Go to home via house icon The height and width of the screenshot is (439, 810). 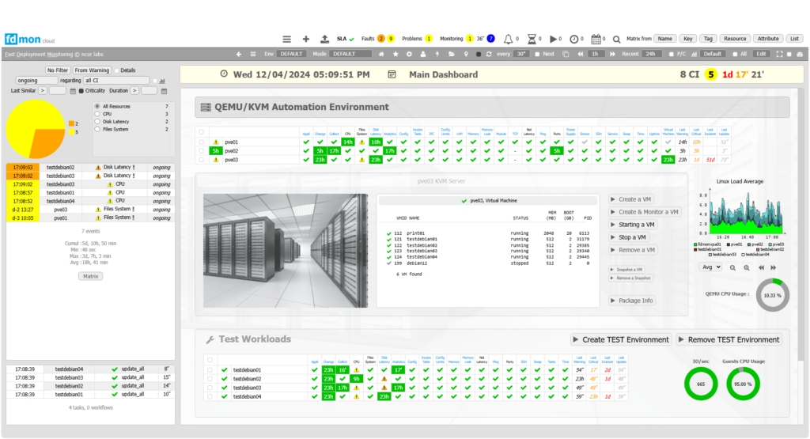tap(381, 54)
